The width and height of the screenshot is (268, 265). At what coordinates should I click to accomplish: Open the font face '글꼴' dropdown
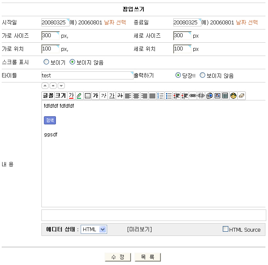pos(48,96)
